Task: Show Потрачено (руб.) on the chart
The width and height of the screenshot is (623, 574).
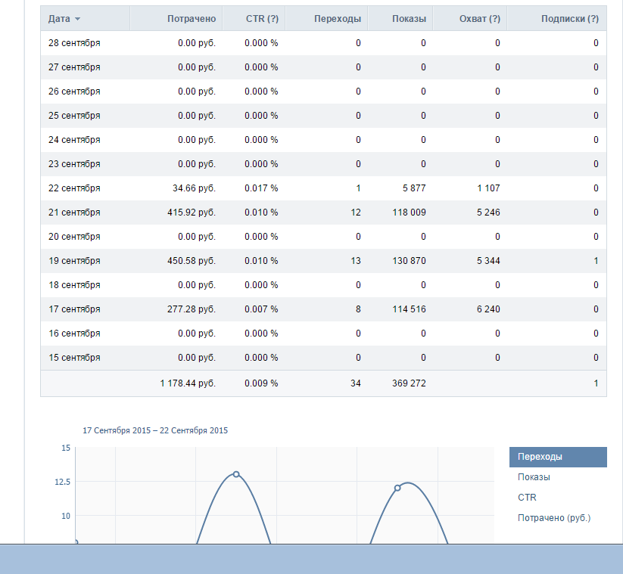Action: click(x=554, y=518)
